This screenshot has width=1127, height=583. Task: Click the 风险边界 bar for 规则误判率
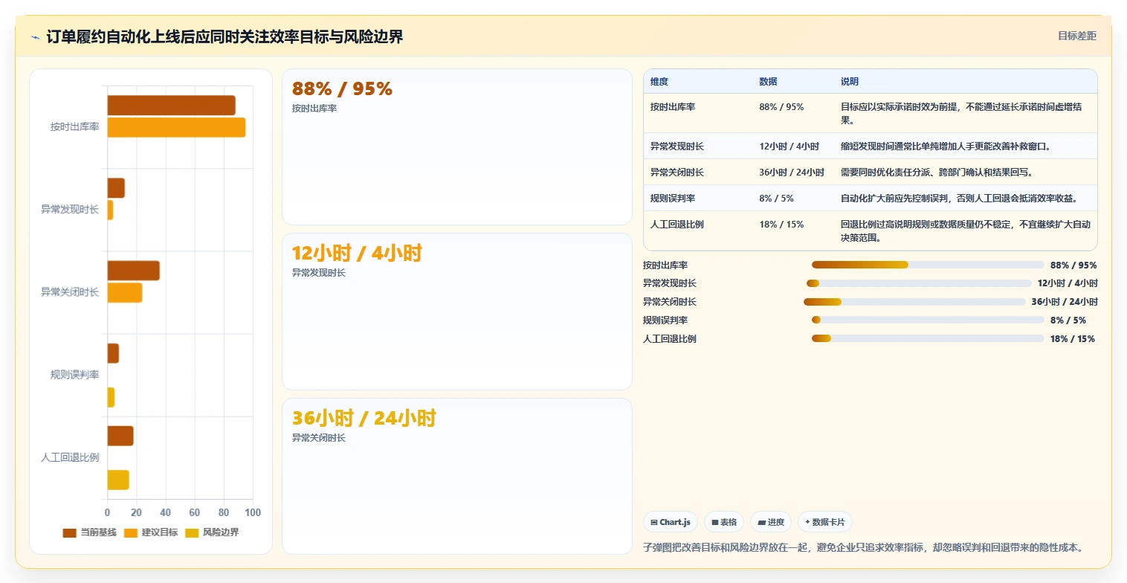[x=111, y=397]
